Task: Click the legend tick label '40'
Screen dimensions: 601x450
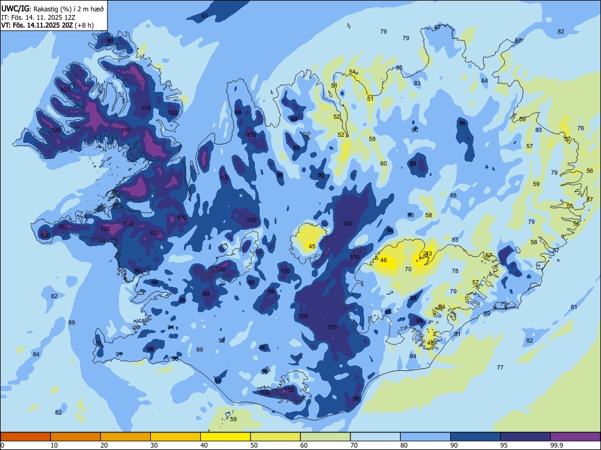Action: click(x=204, y=445)
